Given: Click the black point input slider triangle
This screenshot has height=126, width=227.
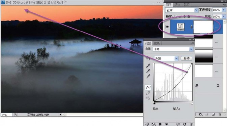Looking at the screenshot, I should tap(154, 103).
